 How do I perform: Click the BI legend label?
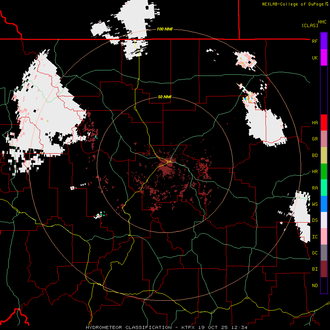tap(315, 269)
